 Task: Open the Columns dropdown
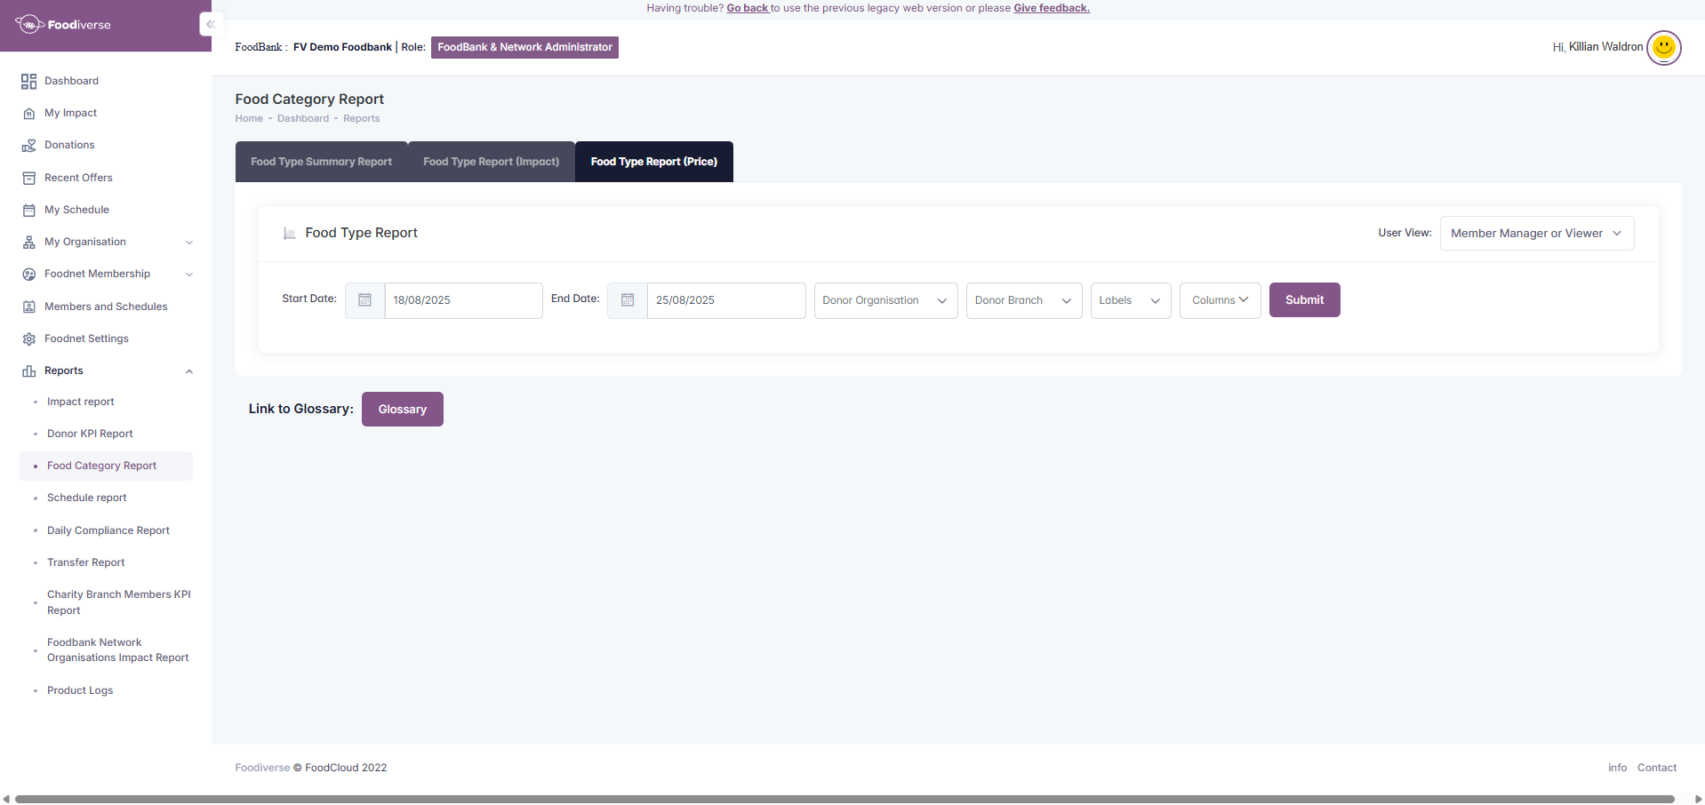pos(1220,300)
